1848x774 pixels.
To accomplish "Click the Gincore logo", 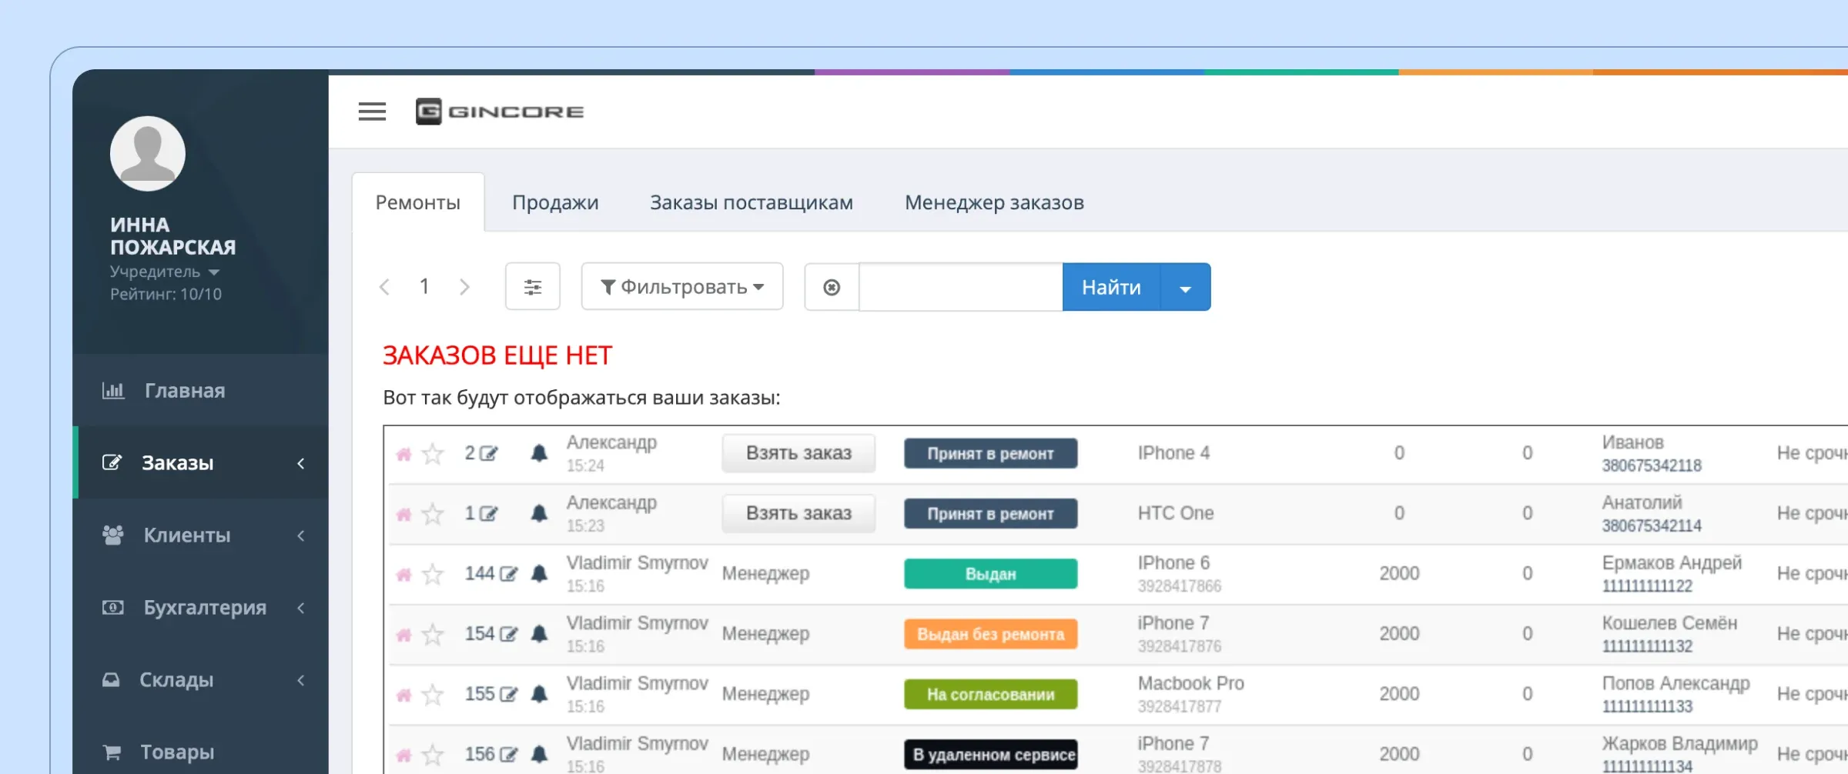I will tap(499, 110).
